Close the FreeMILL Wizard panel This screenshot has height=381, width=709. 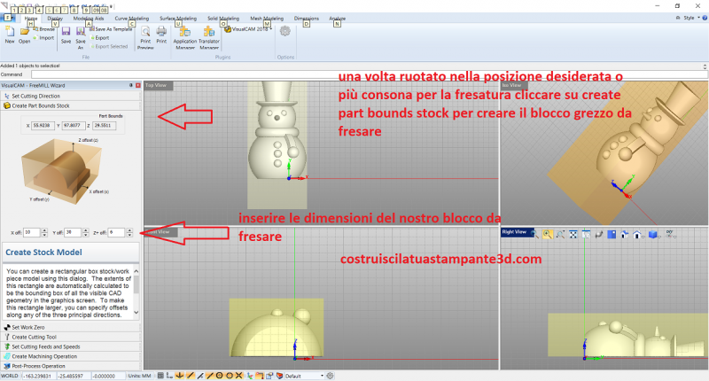(x=138, y=85)
